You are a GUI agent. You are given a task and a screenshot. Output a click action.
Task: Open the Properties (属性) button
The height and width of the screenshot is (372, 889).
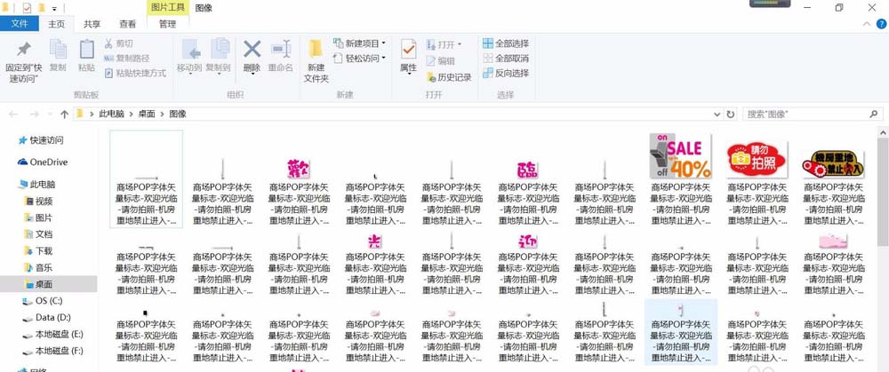(408, 57)
